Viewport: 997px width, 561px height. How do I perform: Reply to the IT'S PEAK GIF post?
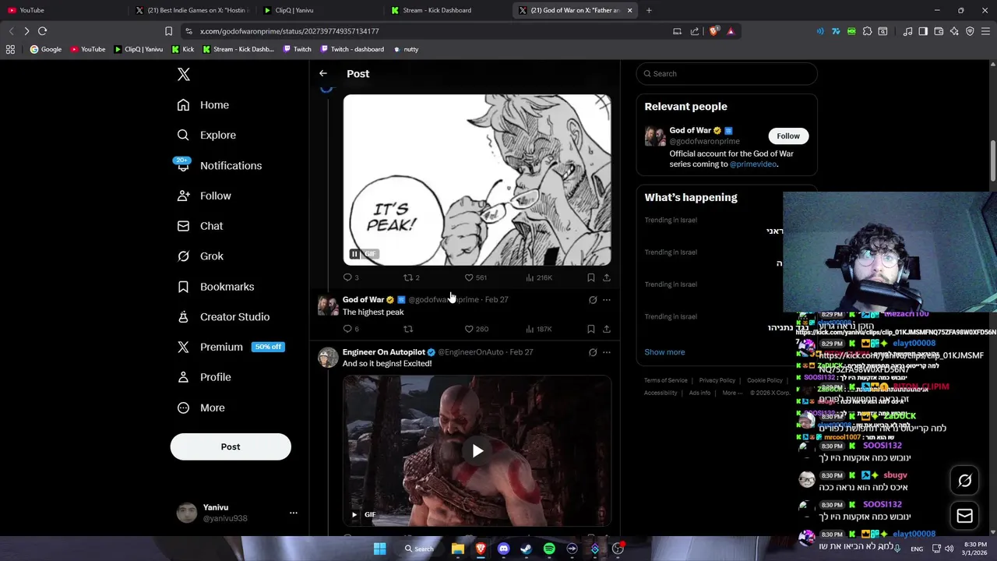pos(351,277)
